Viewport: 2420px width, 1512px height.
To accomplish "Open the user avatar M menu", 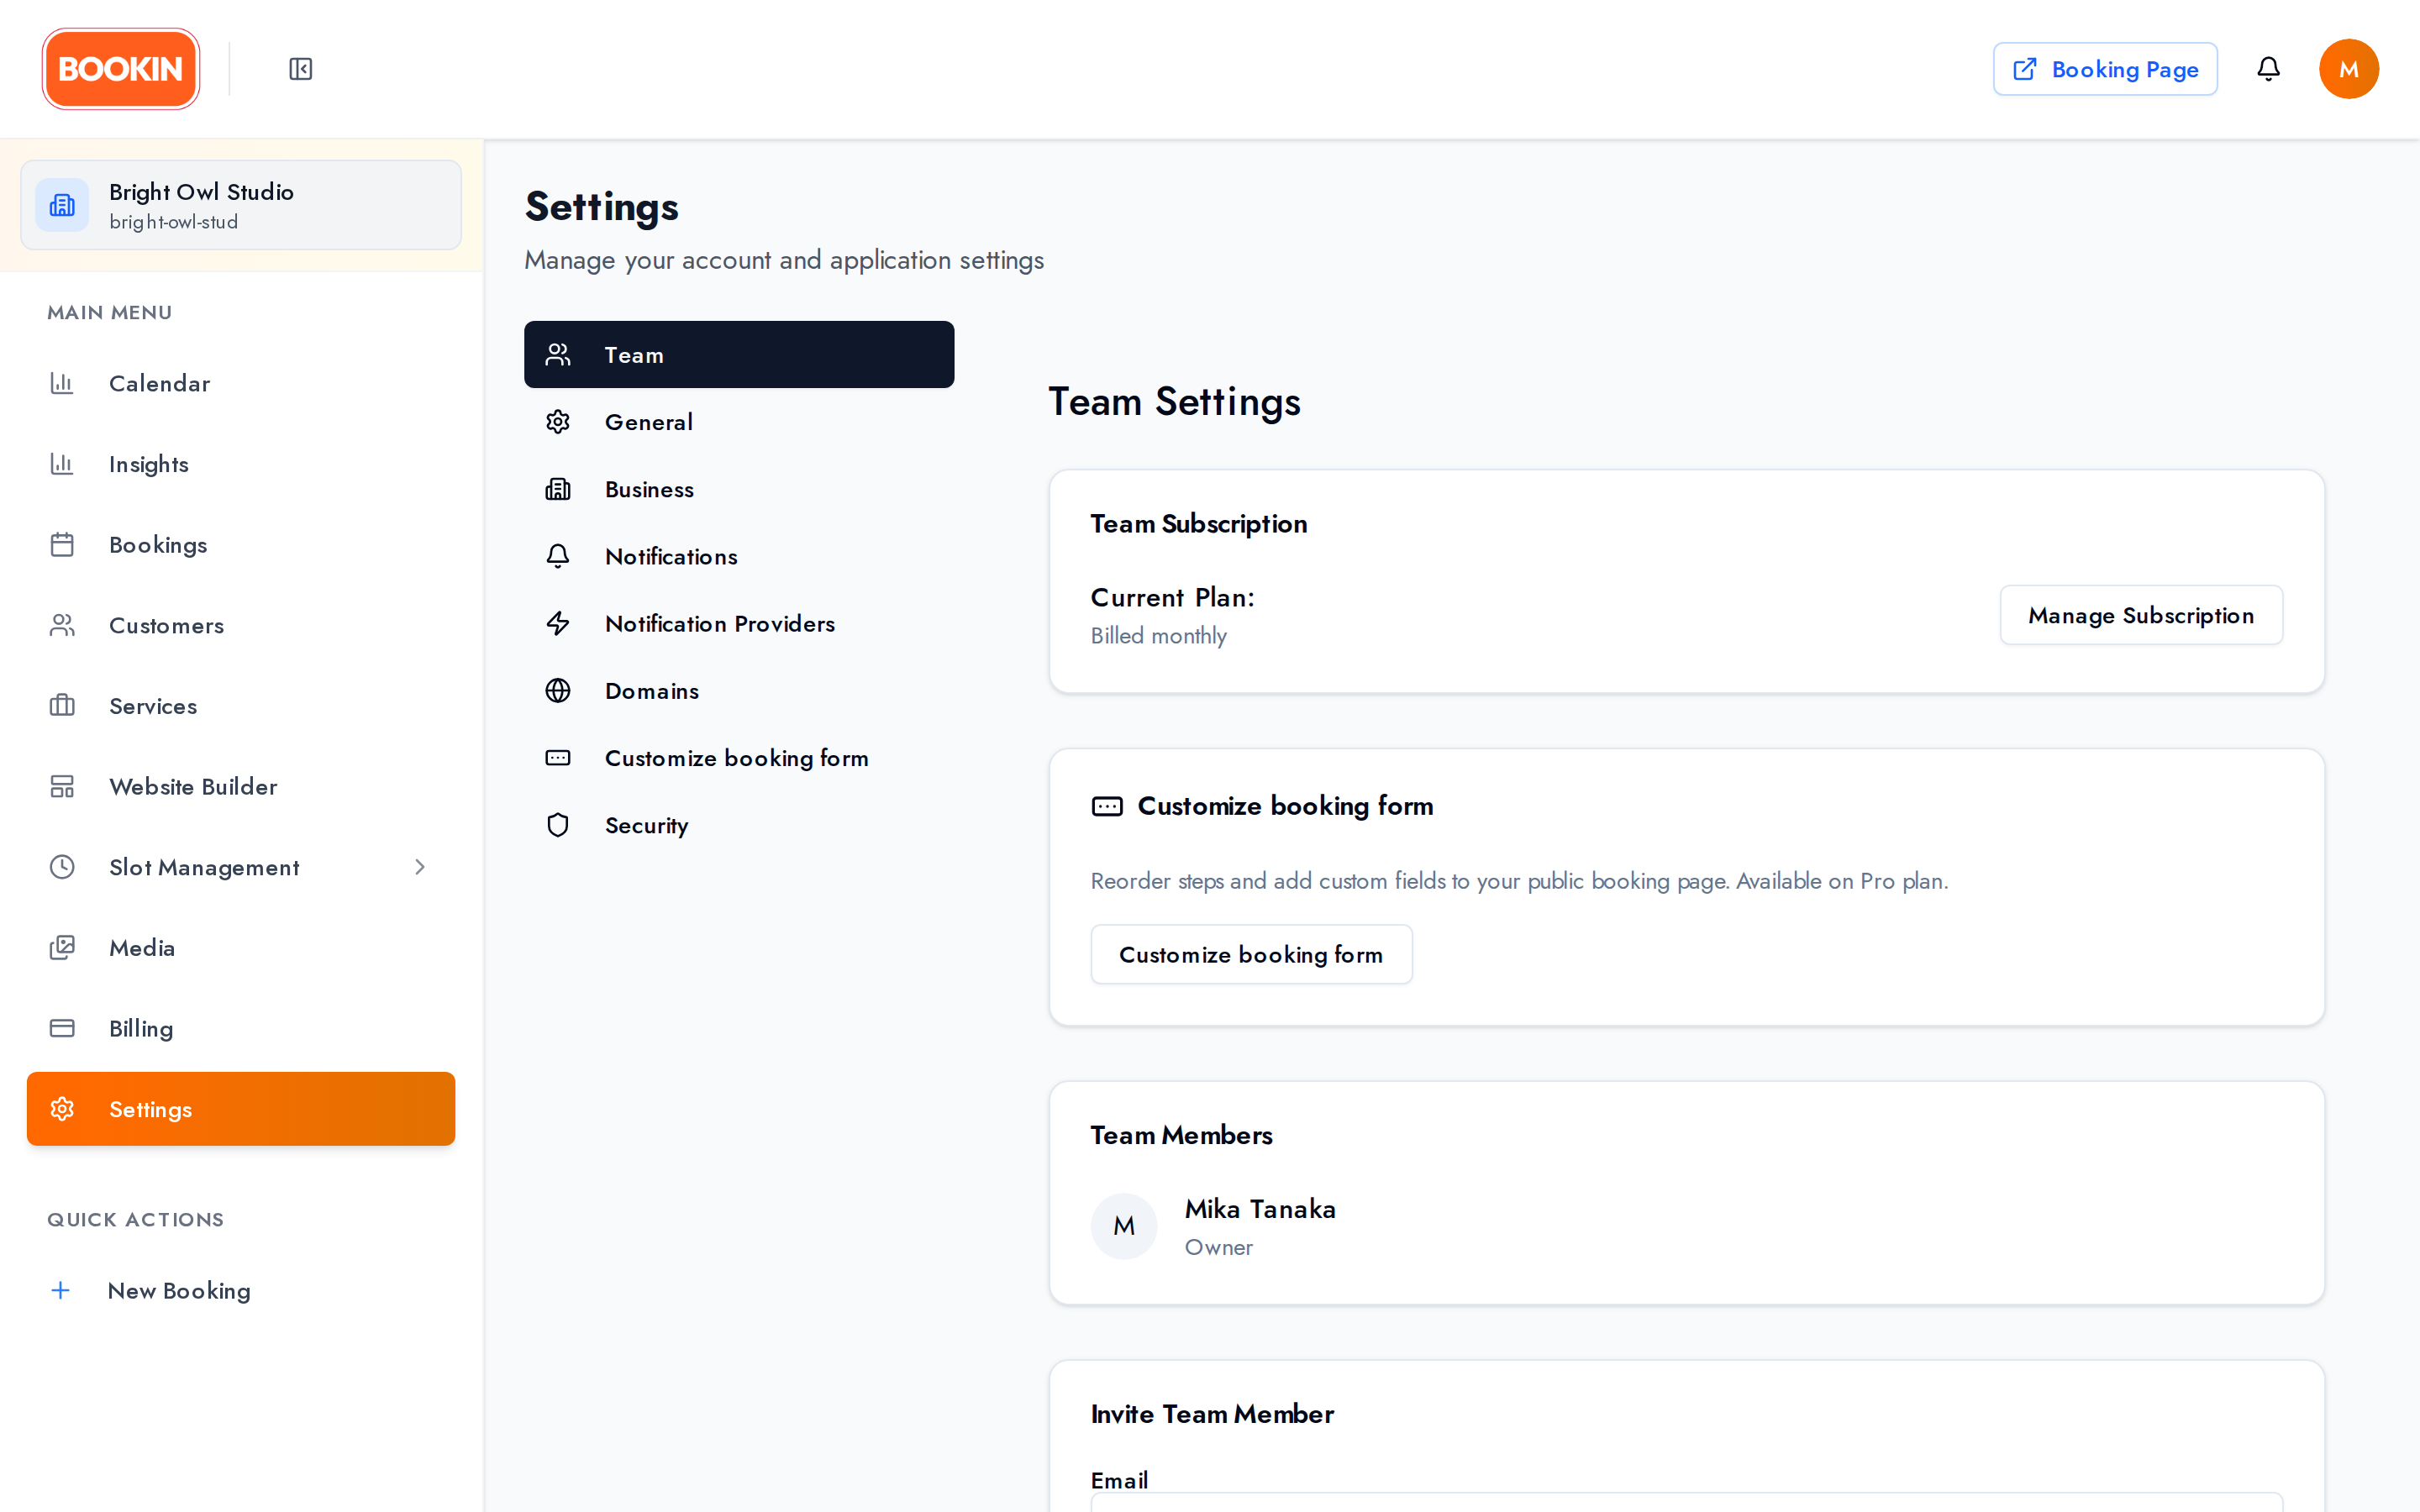I will 2348,69.
